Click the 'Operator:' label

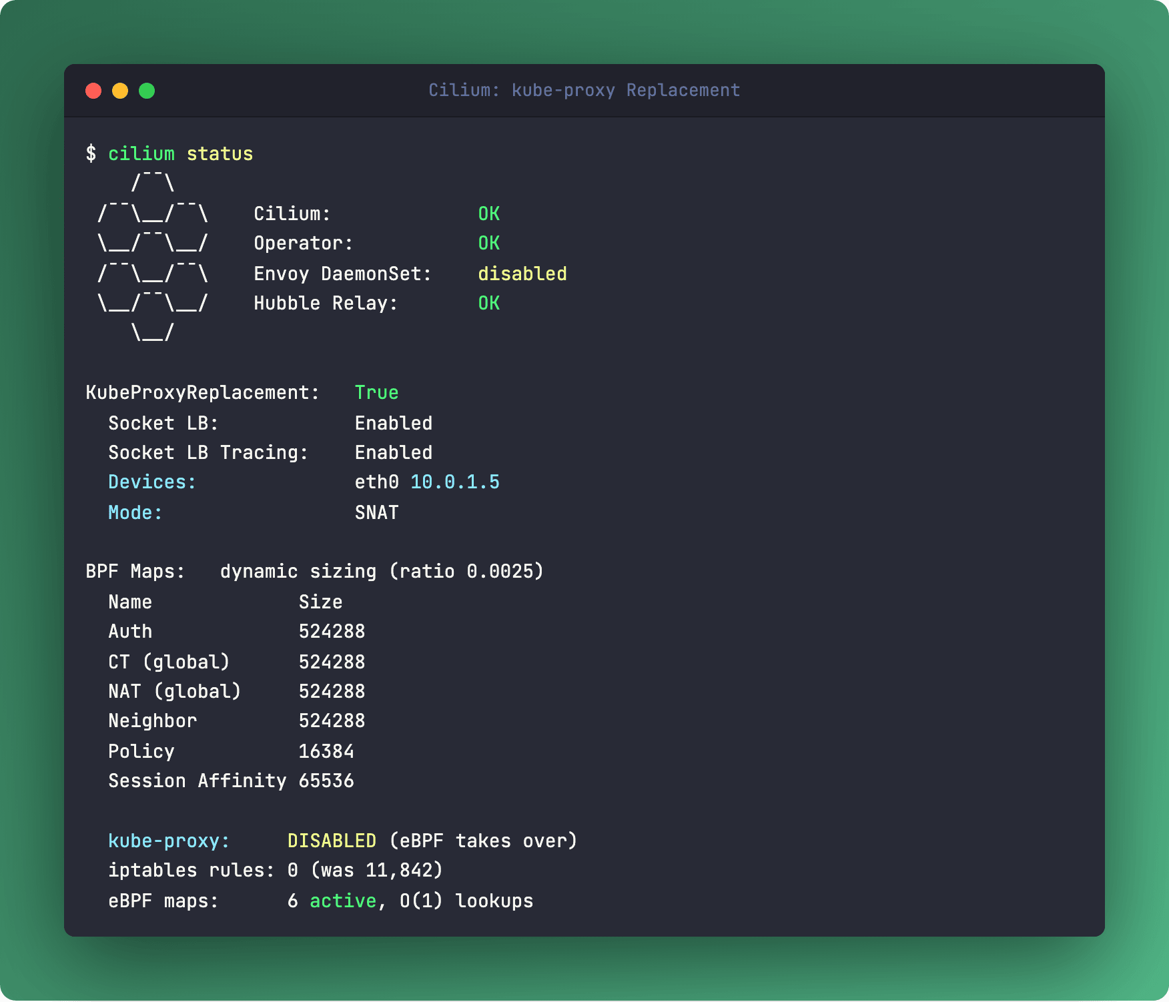coord(304,243)
